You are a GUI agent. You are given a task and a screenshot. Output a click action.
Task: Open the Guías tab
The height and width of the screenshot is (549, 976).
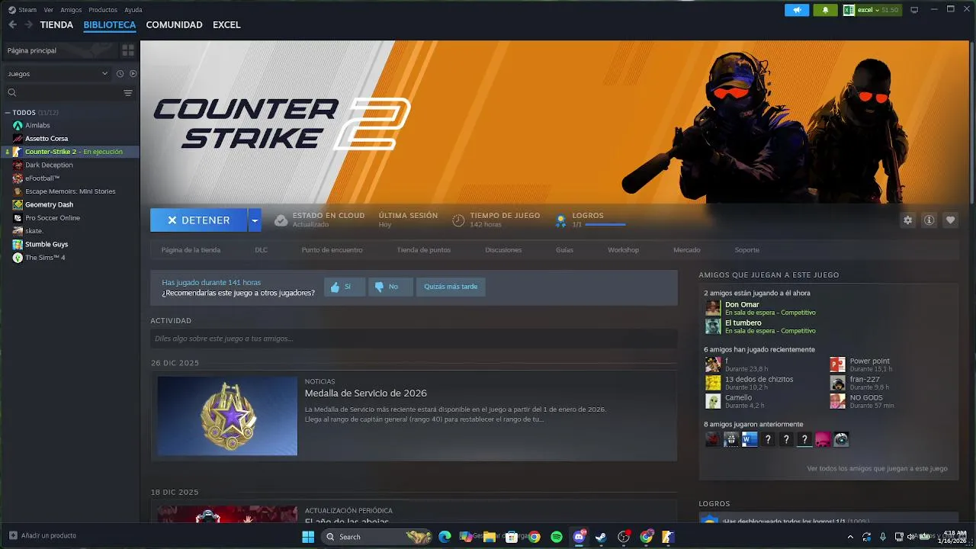pyautogui.click(x=564, y=250)
